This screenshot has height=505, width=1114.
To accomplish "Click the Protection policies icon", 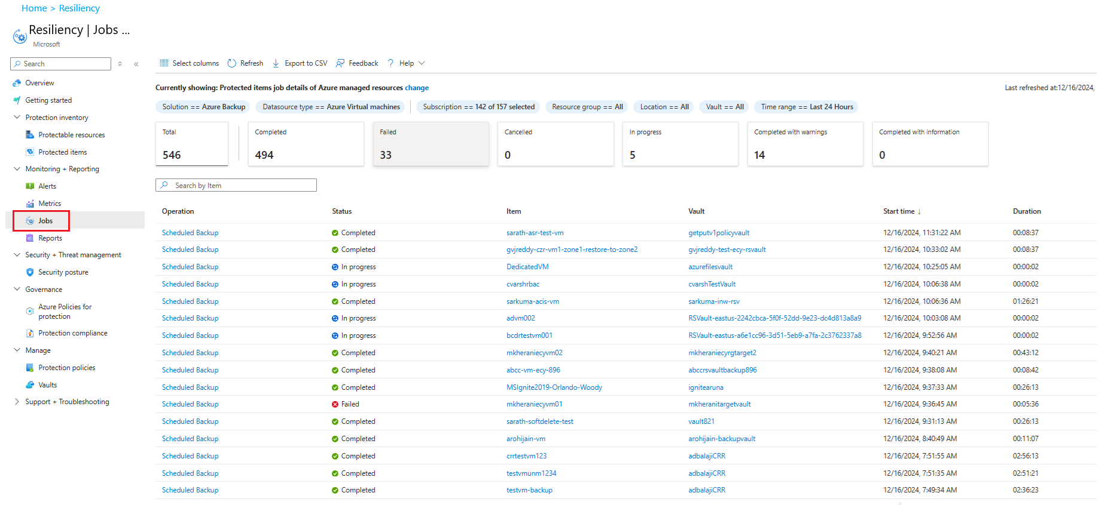I will point(30,368).
